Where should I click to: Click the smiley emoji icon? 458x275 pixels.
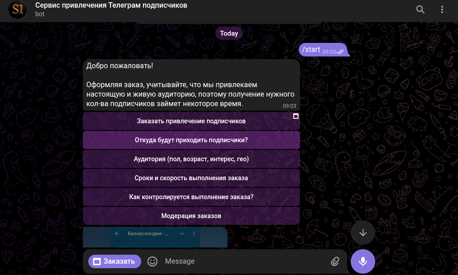click(x=153, y=261)
